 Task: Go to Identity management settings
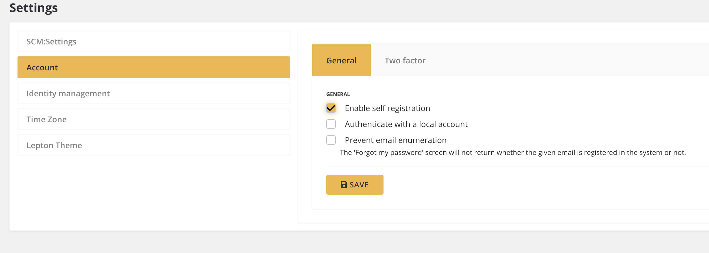coord(153,93)
